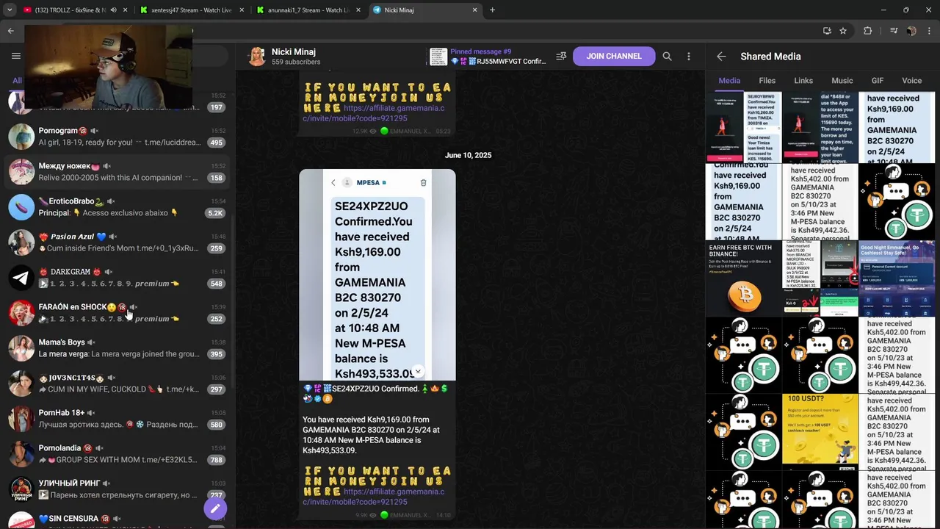Click the 580 unread badge on PornHab 18+
940x529 pixels.
point(216,425)
